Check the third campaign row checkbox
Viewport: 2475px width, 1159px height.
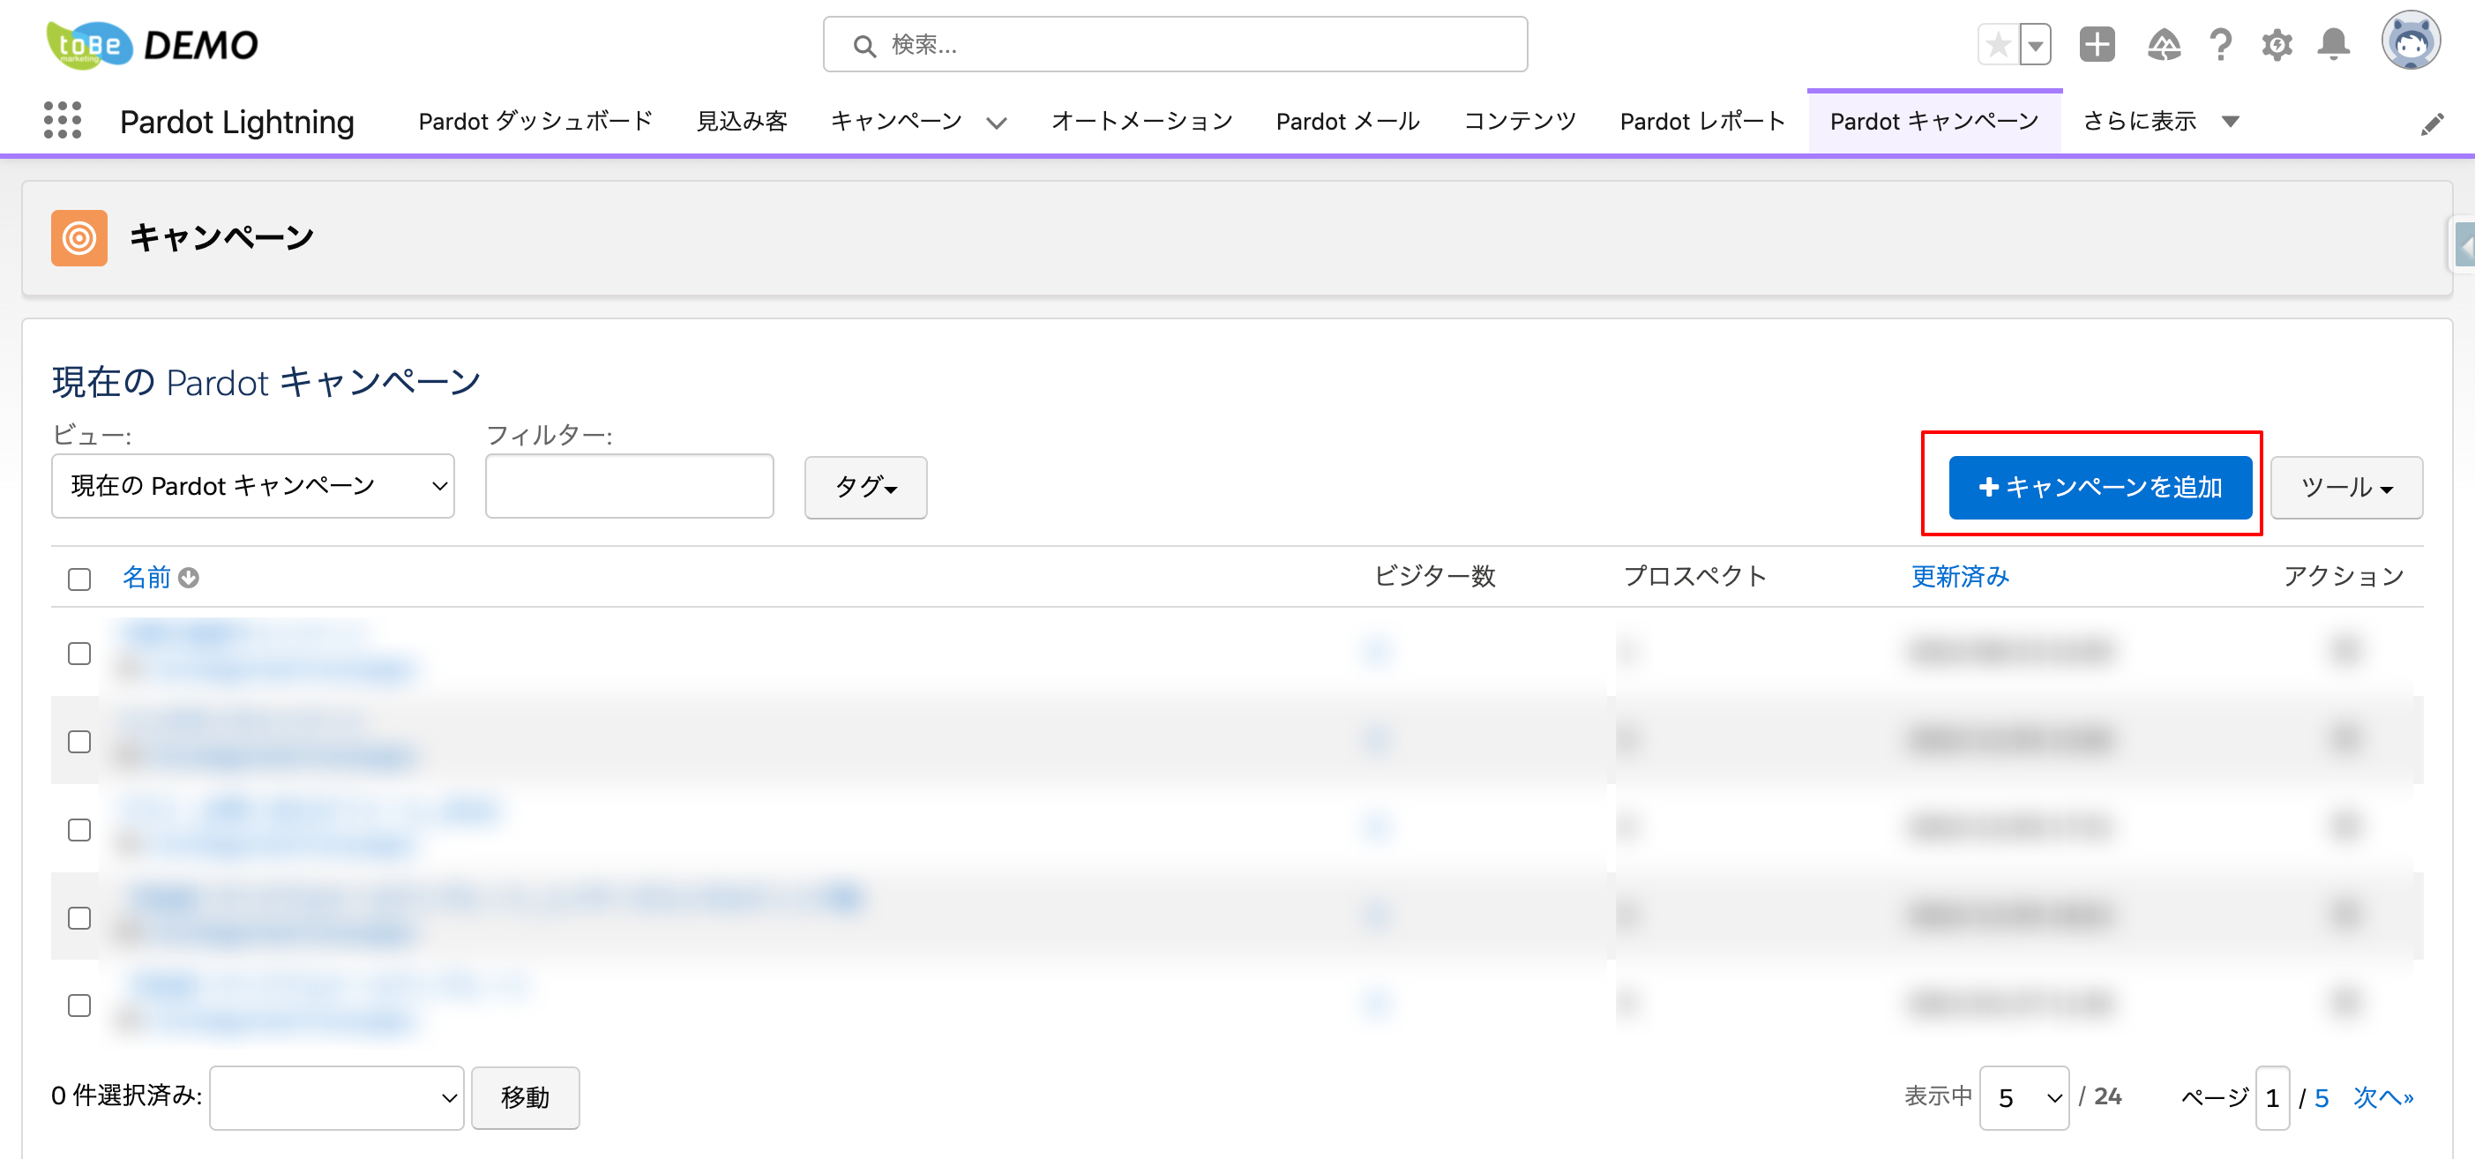coord(79,830)
